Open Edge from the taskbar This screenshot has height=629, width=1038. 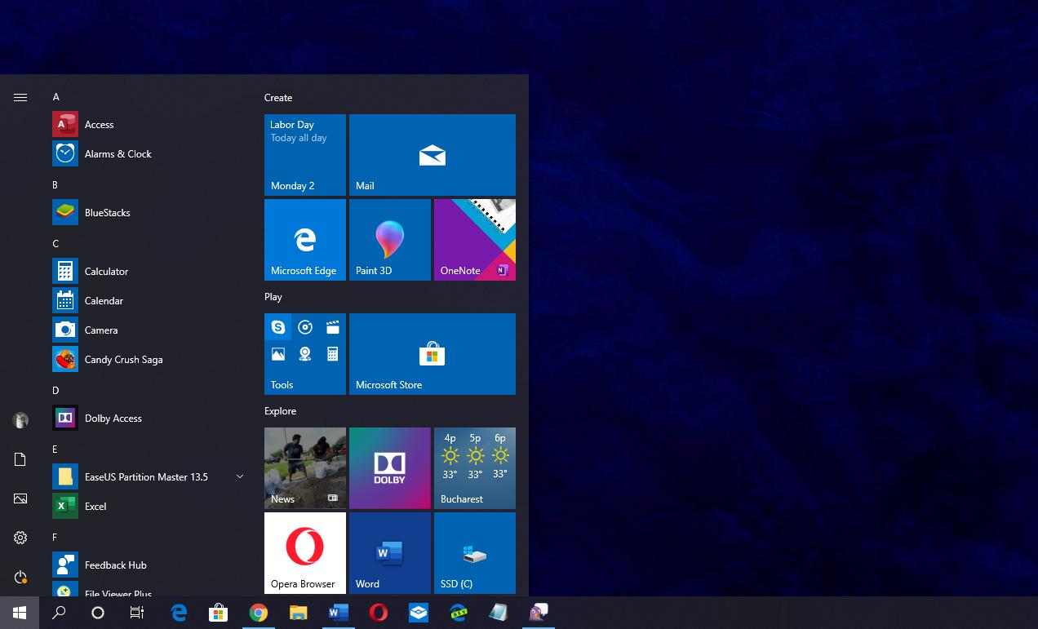coord(179,613)
